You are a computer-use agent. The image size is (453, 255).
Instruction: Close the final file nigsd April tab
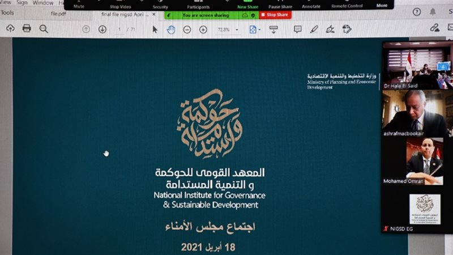pos(154,14)
